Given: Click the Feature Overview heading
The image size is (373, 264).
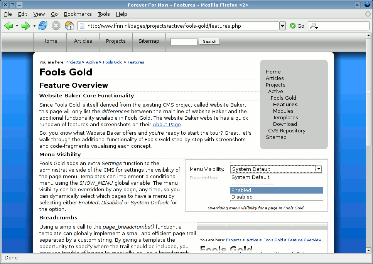Looking at the screenshot, I should coord(74,85).
